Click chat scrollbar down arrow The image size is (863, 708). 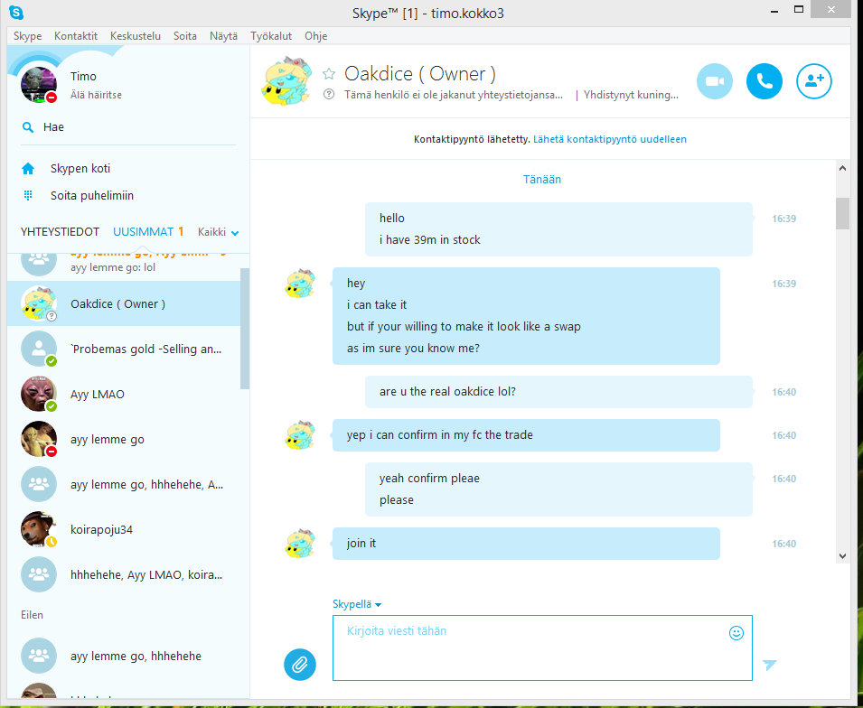coord(842,555)
